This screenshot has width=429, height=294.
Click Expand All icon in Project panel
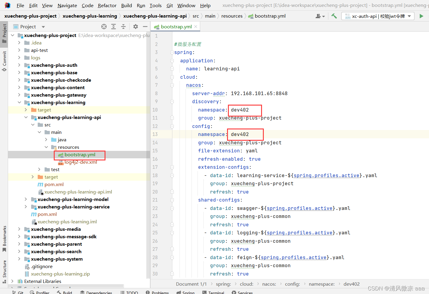(114, 27)
